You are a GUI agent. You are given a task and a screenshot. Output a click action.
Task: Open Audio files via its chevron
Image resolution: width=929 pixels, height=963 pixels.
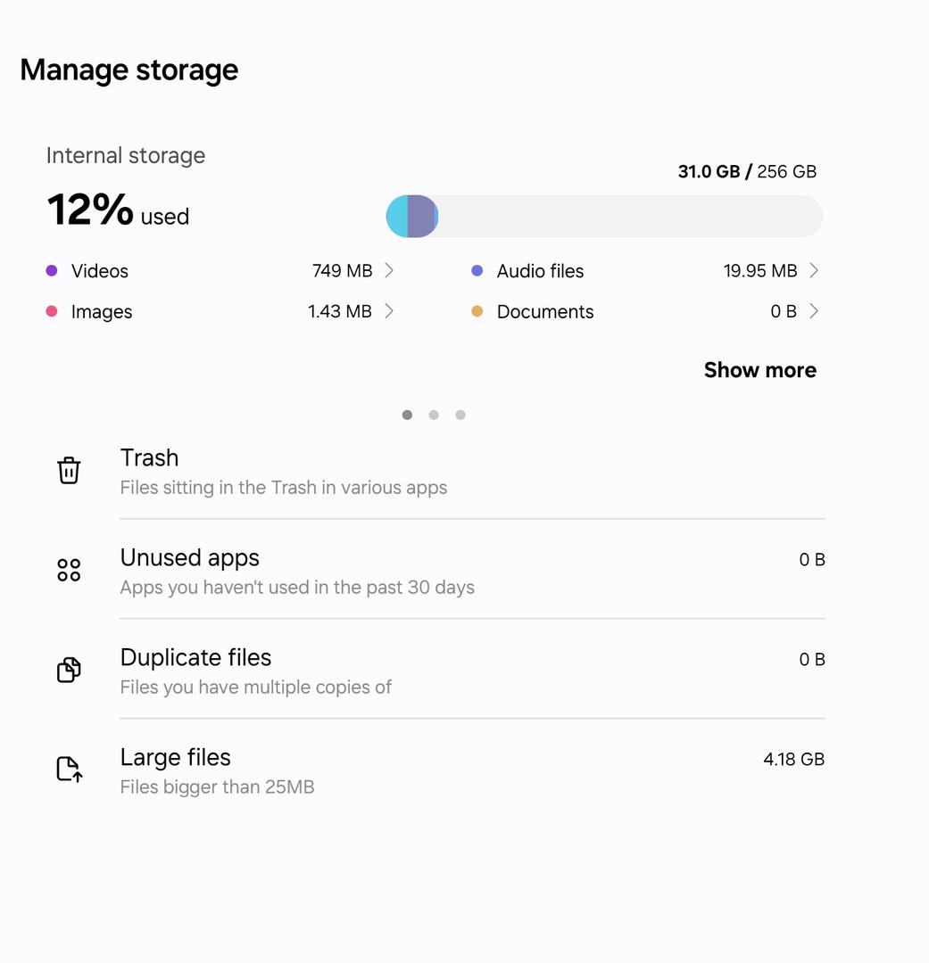(814, 270)
